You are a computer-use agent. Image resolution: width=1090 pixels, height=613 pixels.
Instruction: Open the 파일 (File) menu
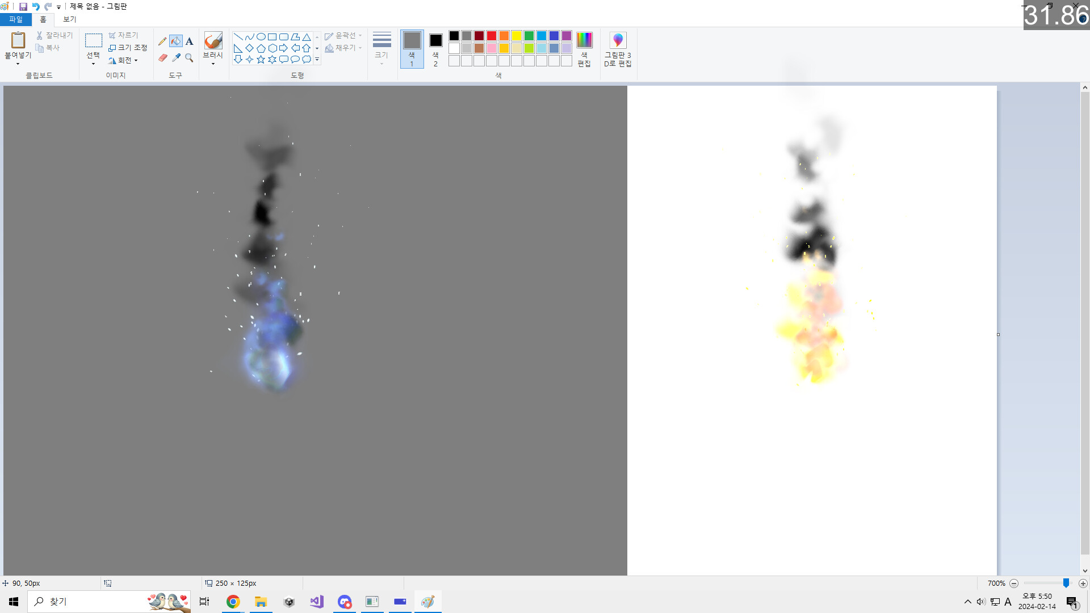[15, 19]
